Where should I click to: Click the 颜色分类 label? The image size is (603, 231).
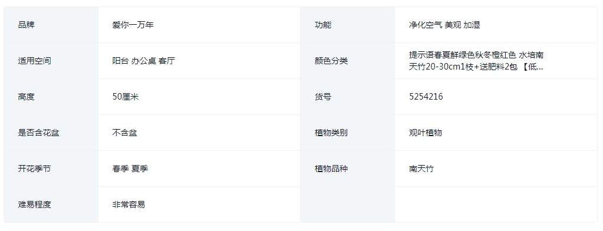coord(331,61)
